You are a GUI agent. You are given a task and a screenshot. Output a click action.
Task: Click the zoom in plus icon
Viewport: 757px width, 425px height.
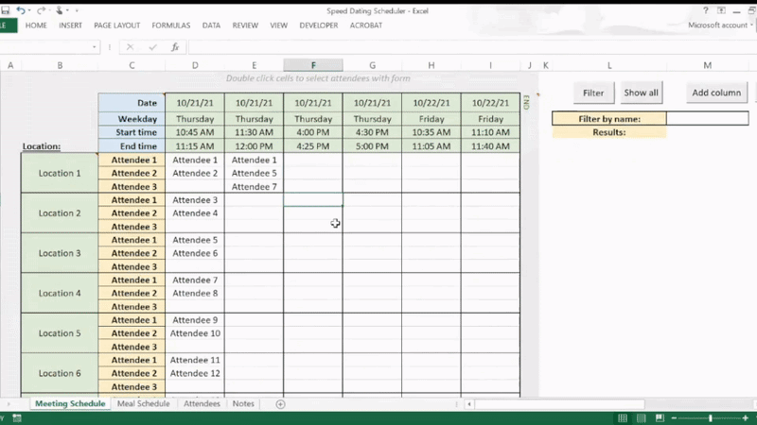point(746,418)
